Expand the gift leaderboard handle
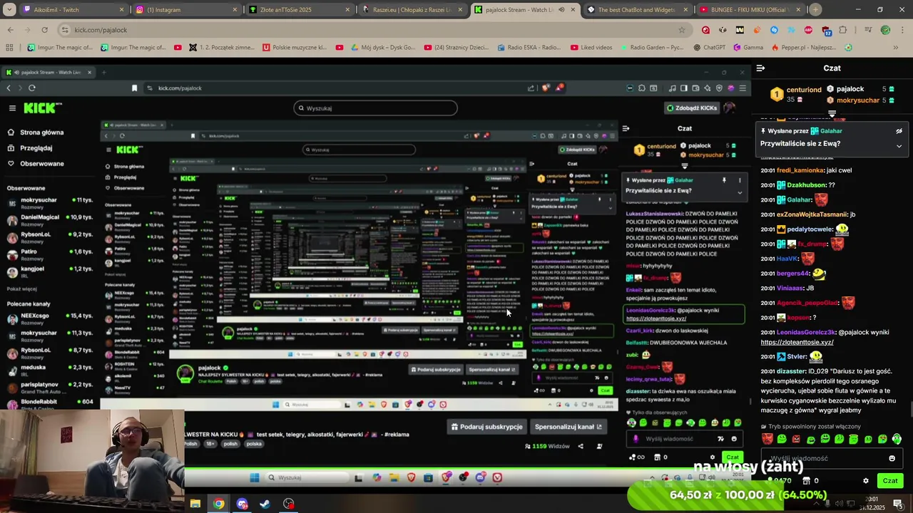 (832, 114)
